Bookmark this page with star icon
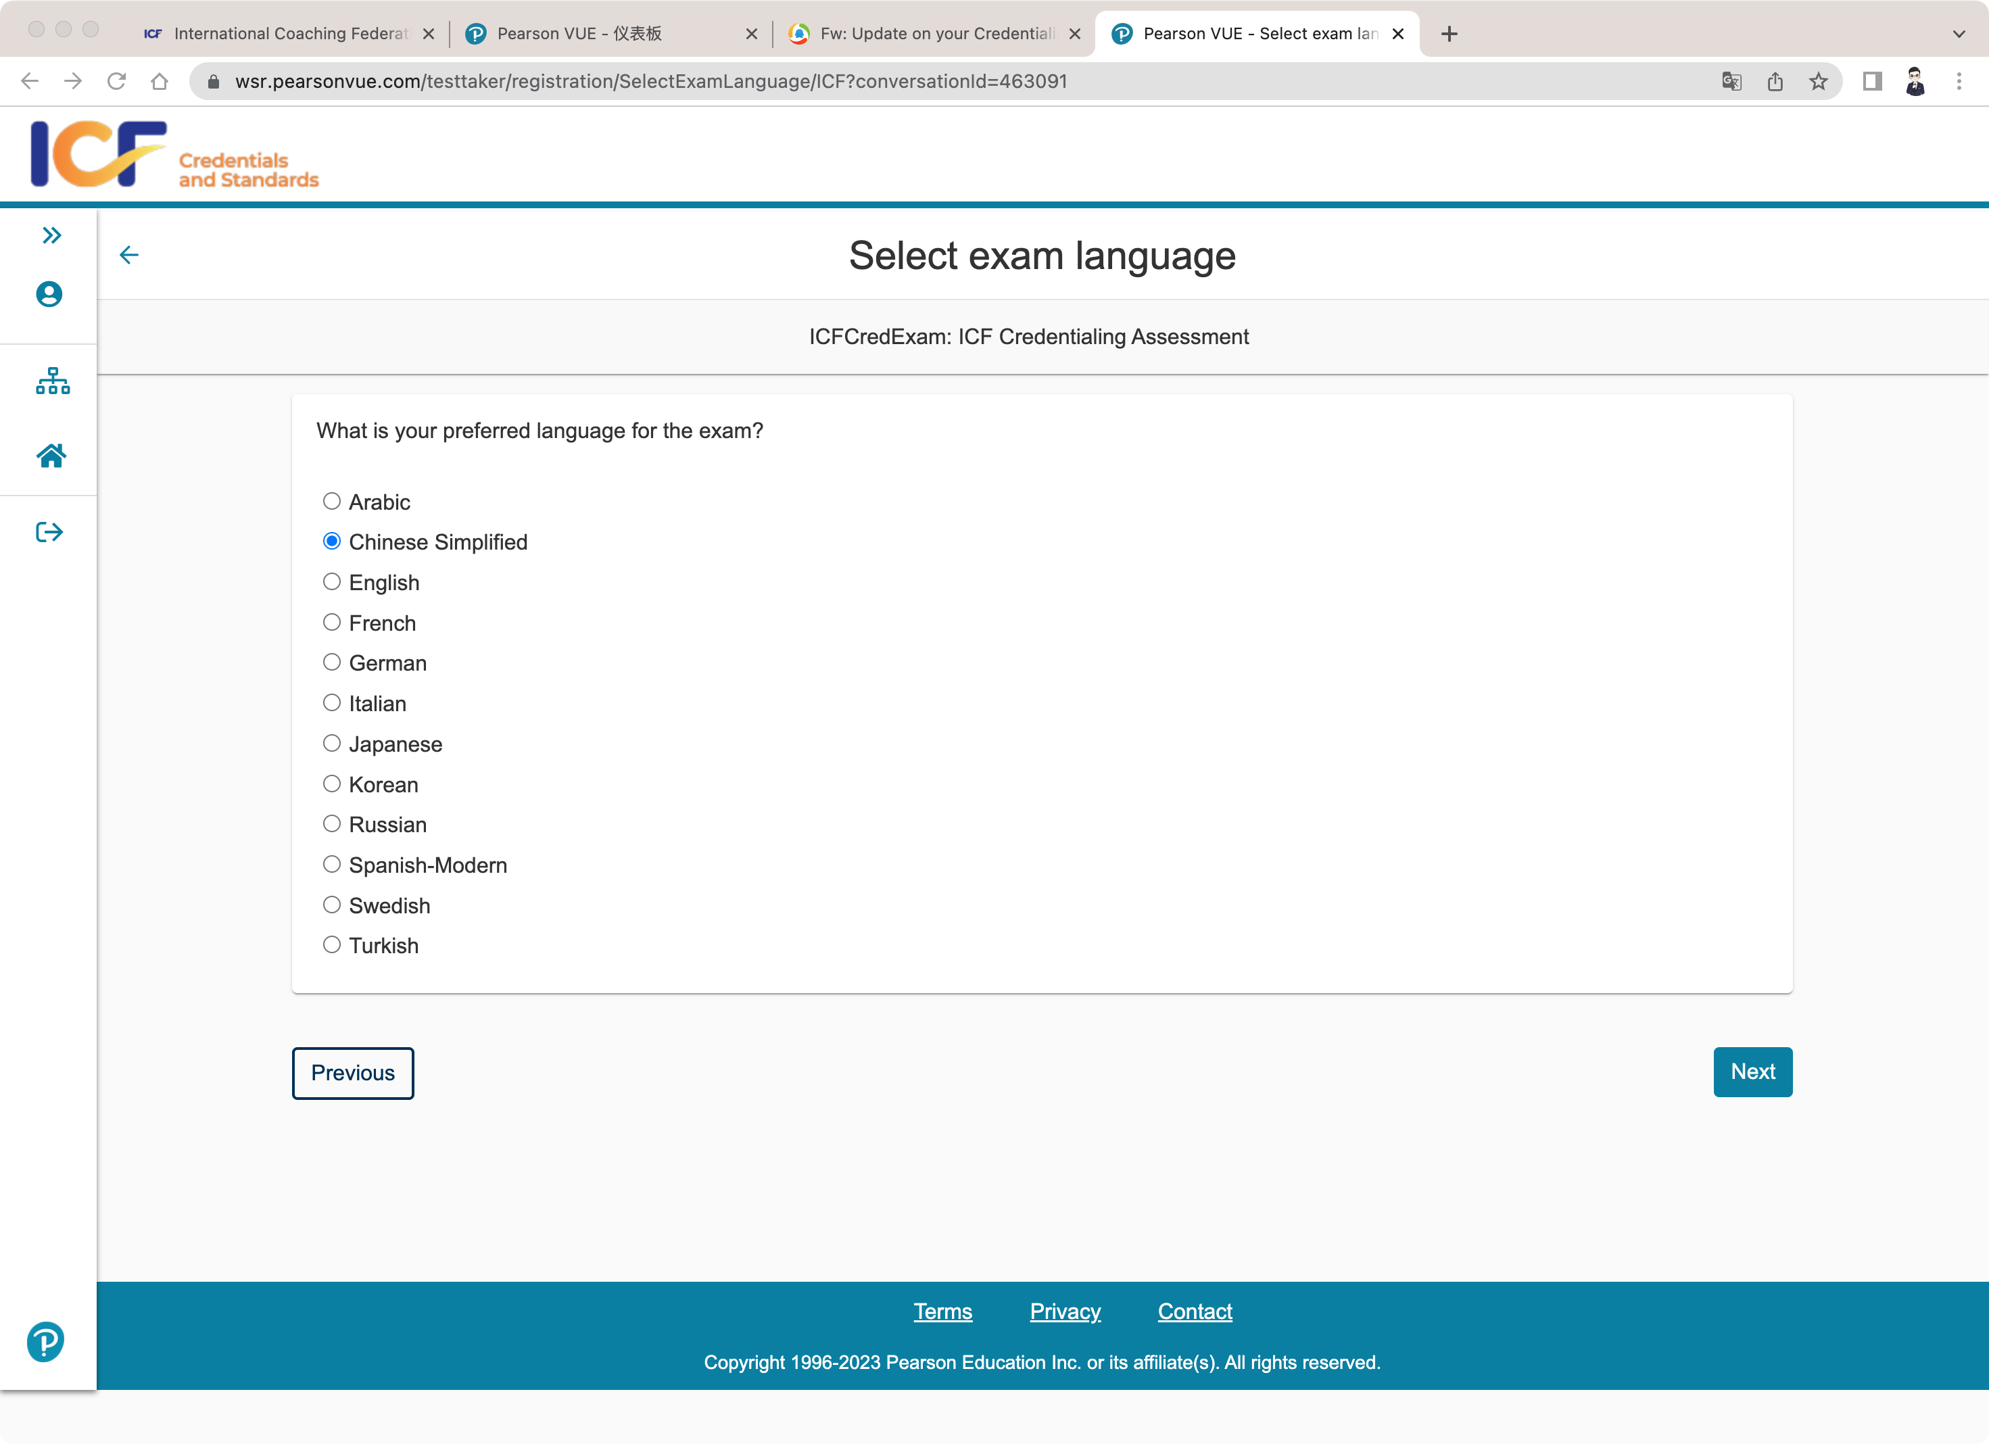 pos(1818,82)
